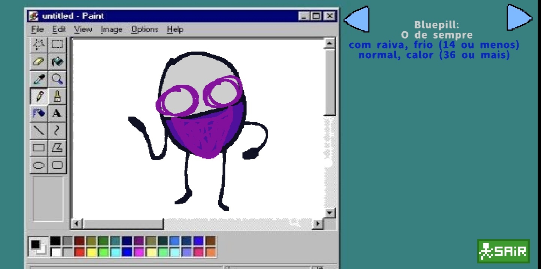Pick the magenta palette swatch
Screen dimensions: 541x269
tap(139, 252)
